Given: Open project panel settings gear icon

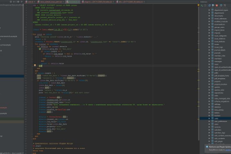Looking at the screenshot, I should (x=18, y=2).
